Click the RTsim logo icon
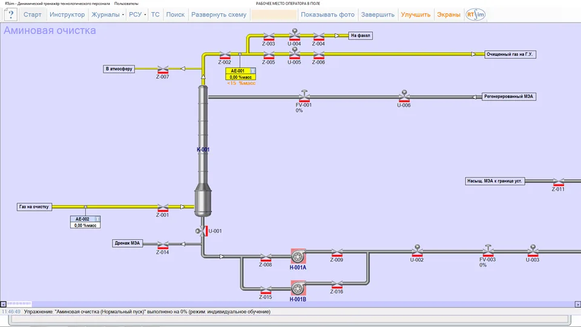 (476, 15)
